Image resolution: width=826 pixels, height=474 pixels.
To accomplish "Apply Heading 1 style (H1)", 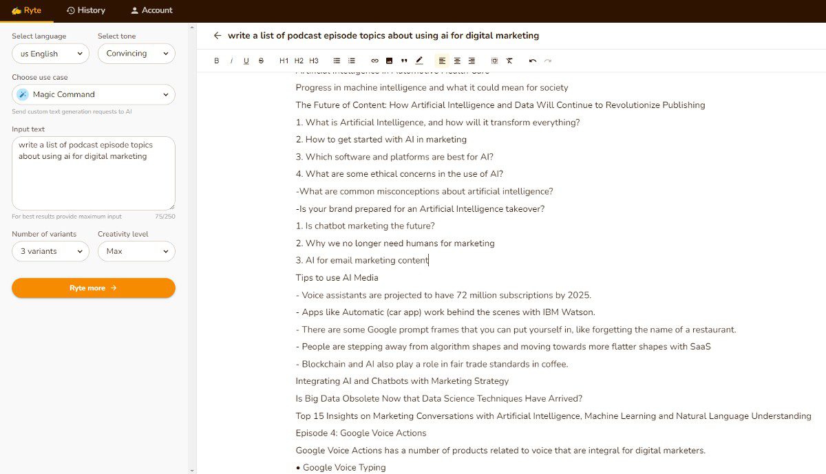I will point(284,61).
